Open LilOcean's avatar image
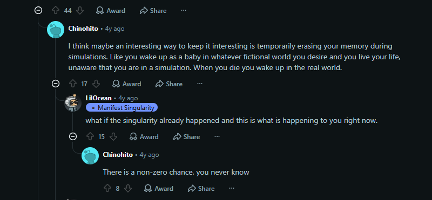The image size is (432, 200). tap(73, 103)
